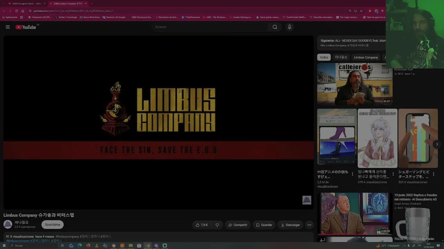Open options for the 림나빠에게 산타를 short
This screenshot has height=249, width=444.
pos(393,174)
